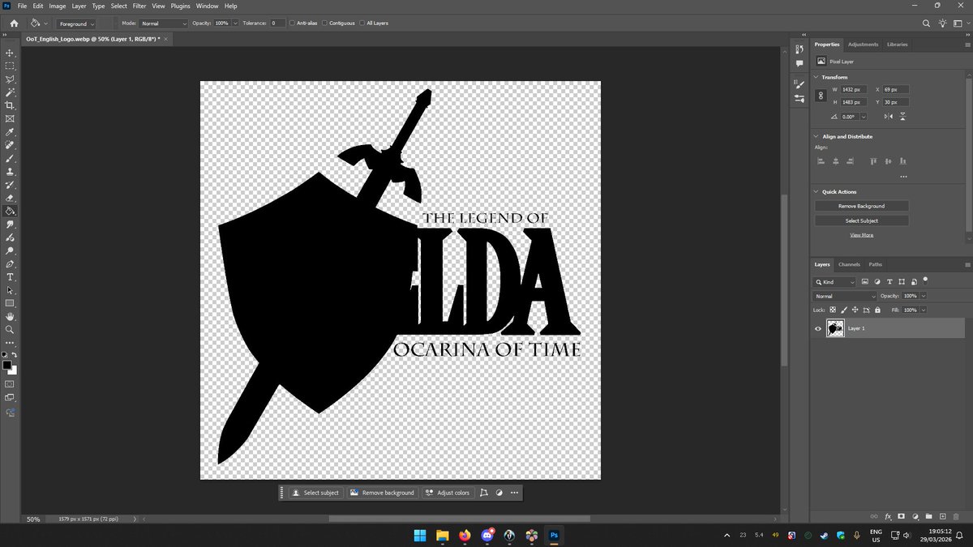Click the layer styles fx icon
The image size is (973, 547).
coord(888,516)
